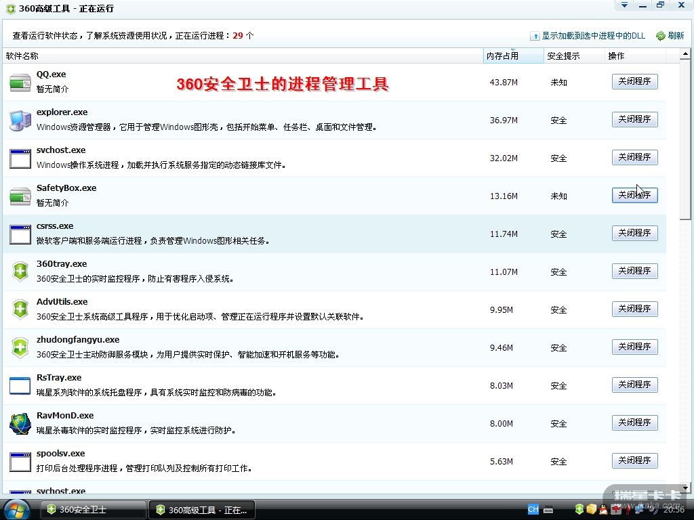The height and width of the screenshot is (520, 694).
Task: Click the RavMonD.exe Rising antivirus icon
Action: tap(20, 424)
